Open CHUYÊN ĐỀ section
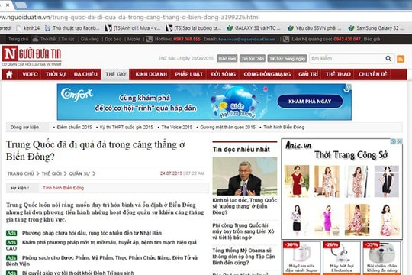Screen dimensions: 412x275 tap(372, 74)
